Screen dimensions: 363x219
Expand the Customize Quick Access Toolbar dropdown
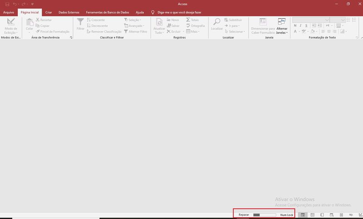click(x=32, y=4)
